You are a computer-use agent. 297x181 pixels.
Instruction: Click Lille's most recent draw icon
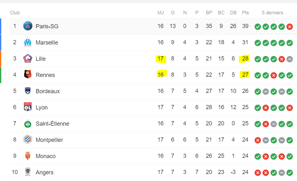pos(289,59)
